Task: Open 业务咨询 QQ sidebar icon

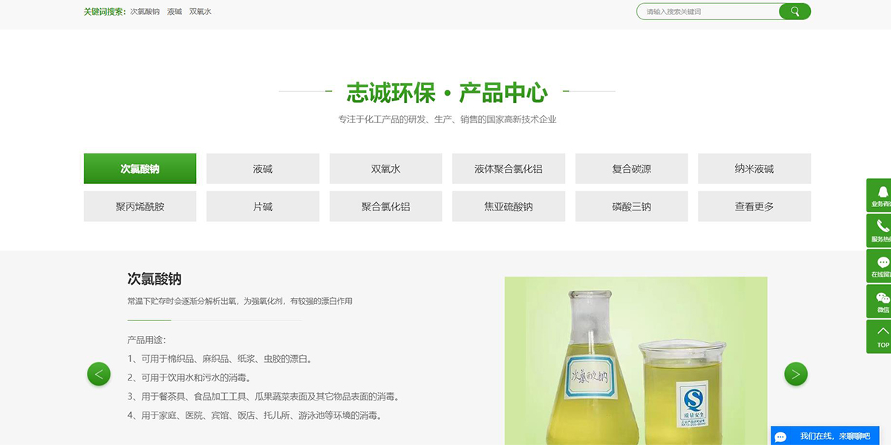Action: (882, 196)
